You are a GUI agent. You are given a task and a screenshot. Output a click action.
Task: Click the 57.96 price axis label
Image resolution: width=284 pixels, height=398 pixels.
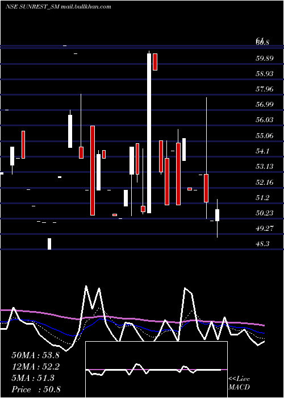point(265,89)
